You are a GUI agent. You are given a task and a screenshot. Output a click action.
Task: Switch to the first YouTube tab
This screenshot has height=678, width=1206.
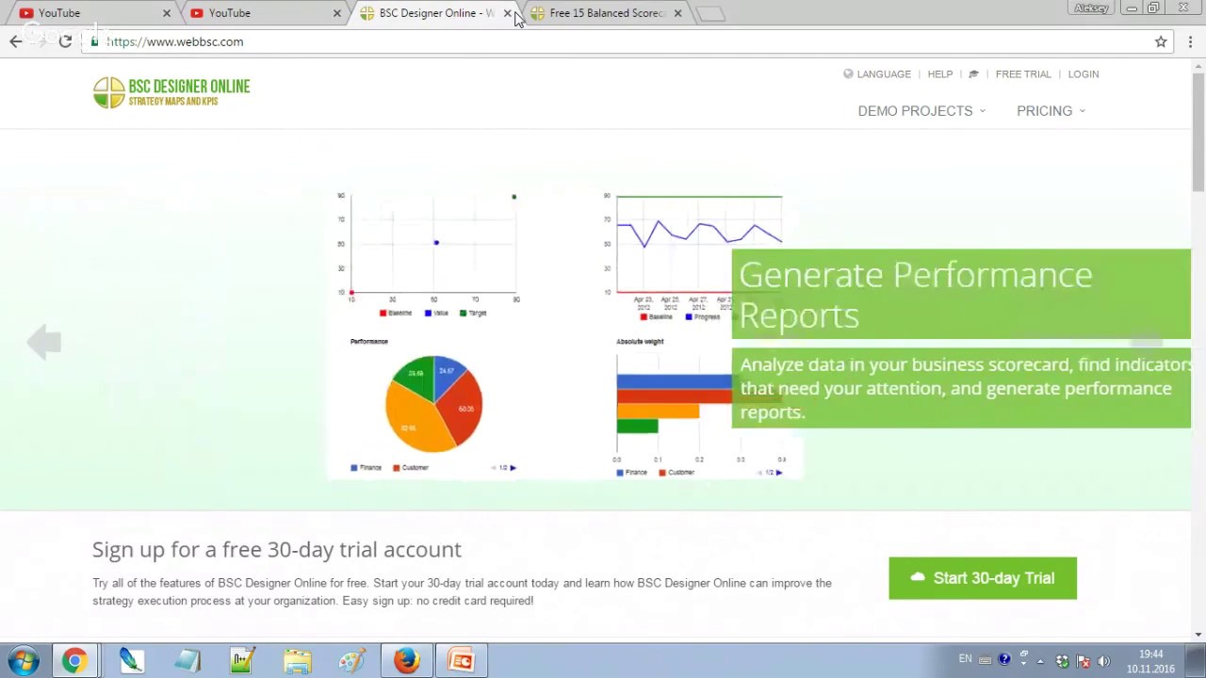pos(92,13)
